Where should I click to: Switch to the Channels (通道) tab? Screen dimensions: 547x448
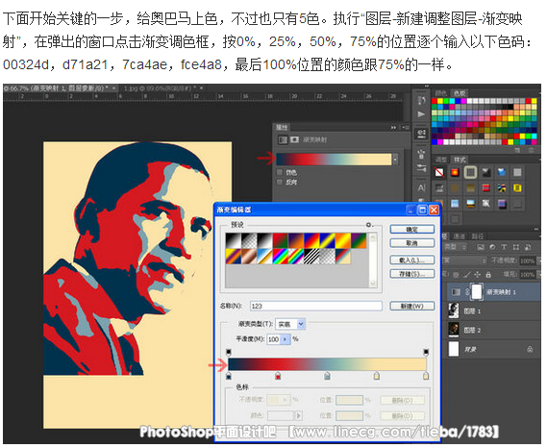pyautogui.click(x=459, y=236)
